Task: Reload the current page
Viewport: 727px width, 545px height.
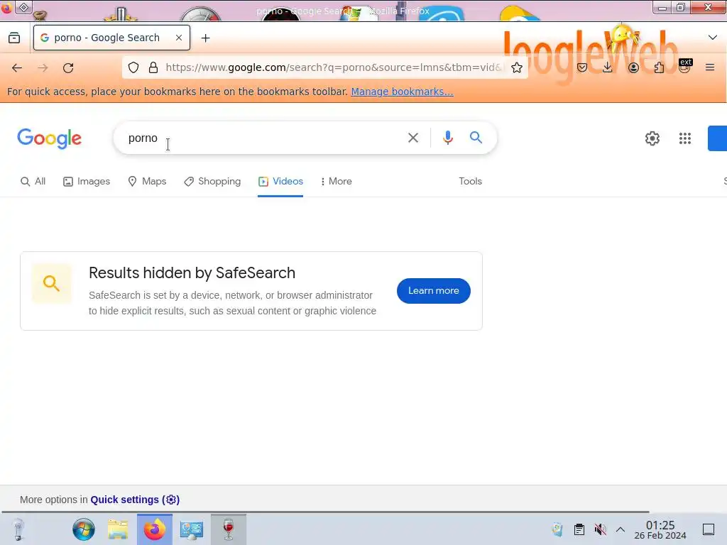Action: tap(68, 67)
